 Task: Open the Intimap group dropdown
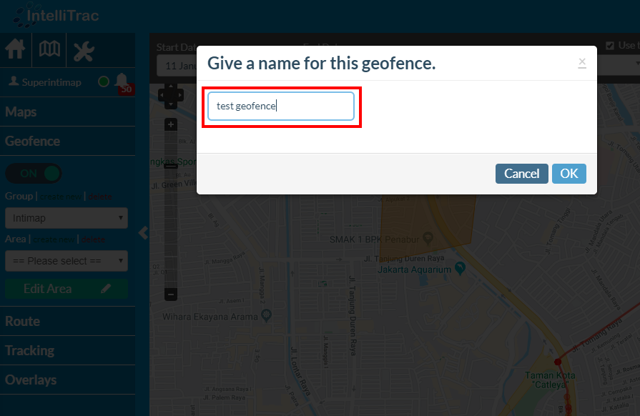67,218
